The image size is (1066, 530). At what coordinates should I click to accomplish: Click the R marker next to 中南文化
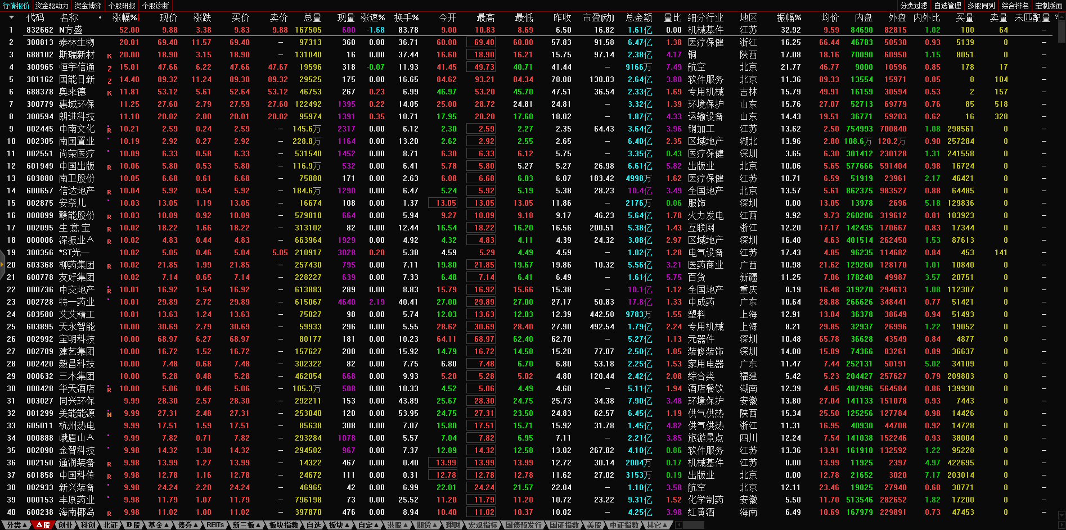pos(109,130)
